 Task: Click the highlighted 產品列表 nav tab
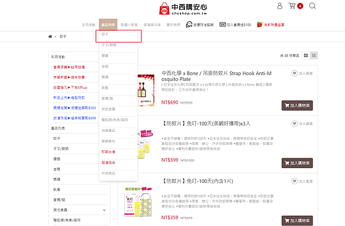pos(108,25)
